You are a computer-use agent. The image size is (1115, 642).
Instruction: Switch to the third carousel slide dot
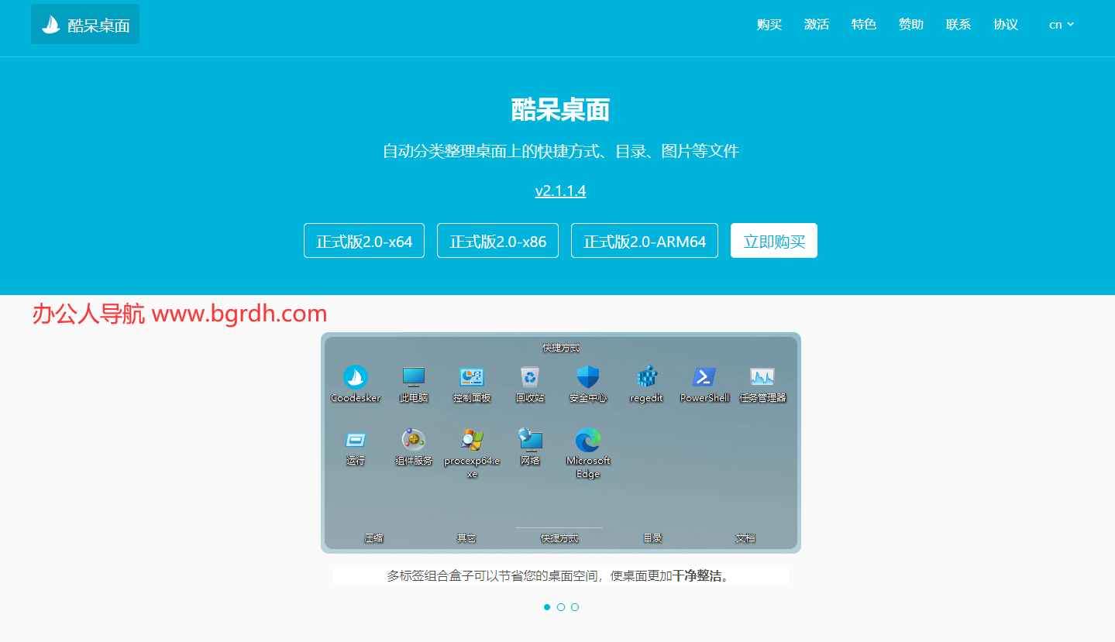coord(575,607)
